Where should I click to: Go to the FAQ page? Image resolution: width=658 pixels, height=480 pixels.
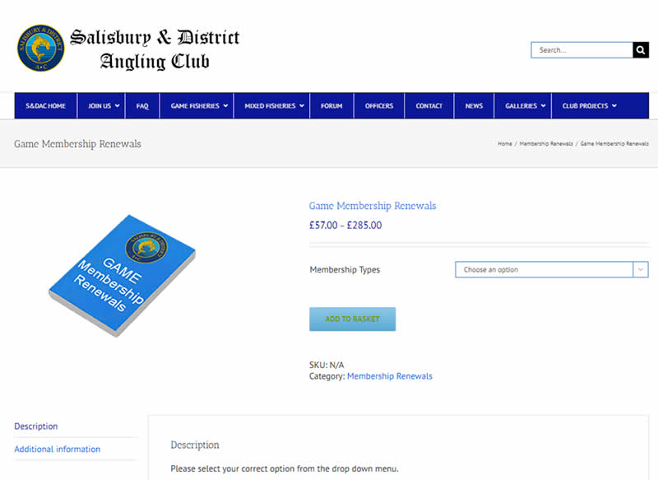click(x=142, y=106)
